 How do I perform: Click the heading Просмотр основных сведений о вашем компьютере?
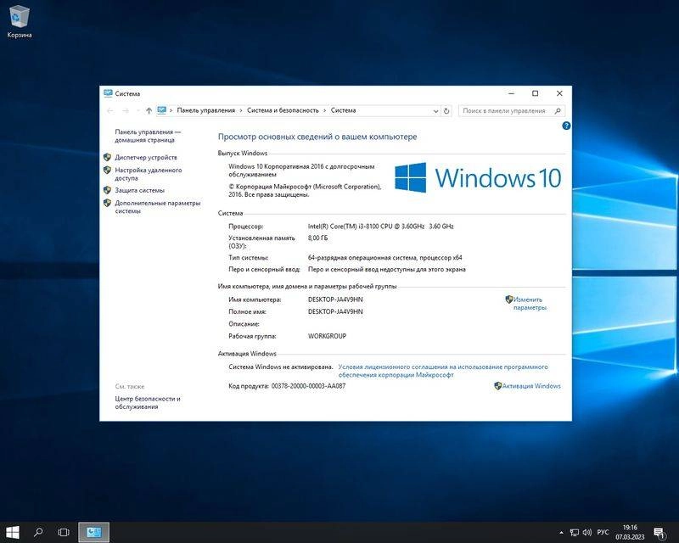pos(317,137)
